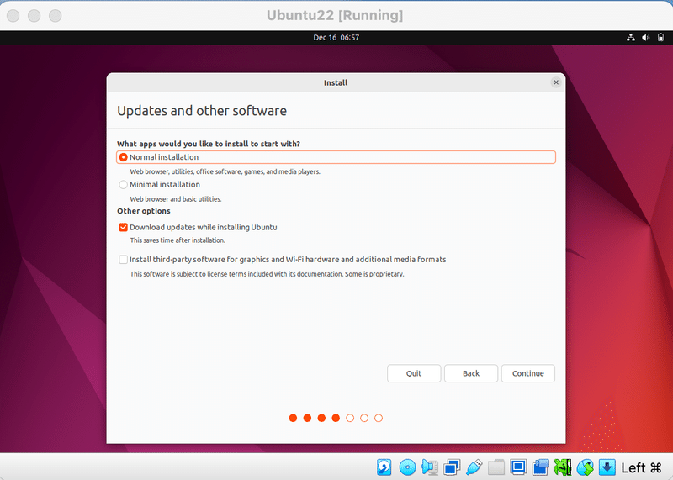This screenshot has width=673, height=480.
Task: Go Back to previous installer step
Action: [471, 373]
